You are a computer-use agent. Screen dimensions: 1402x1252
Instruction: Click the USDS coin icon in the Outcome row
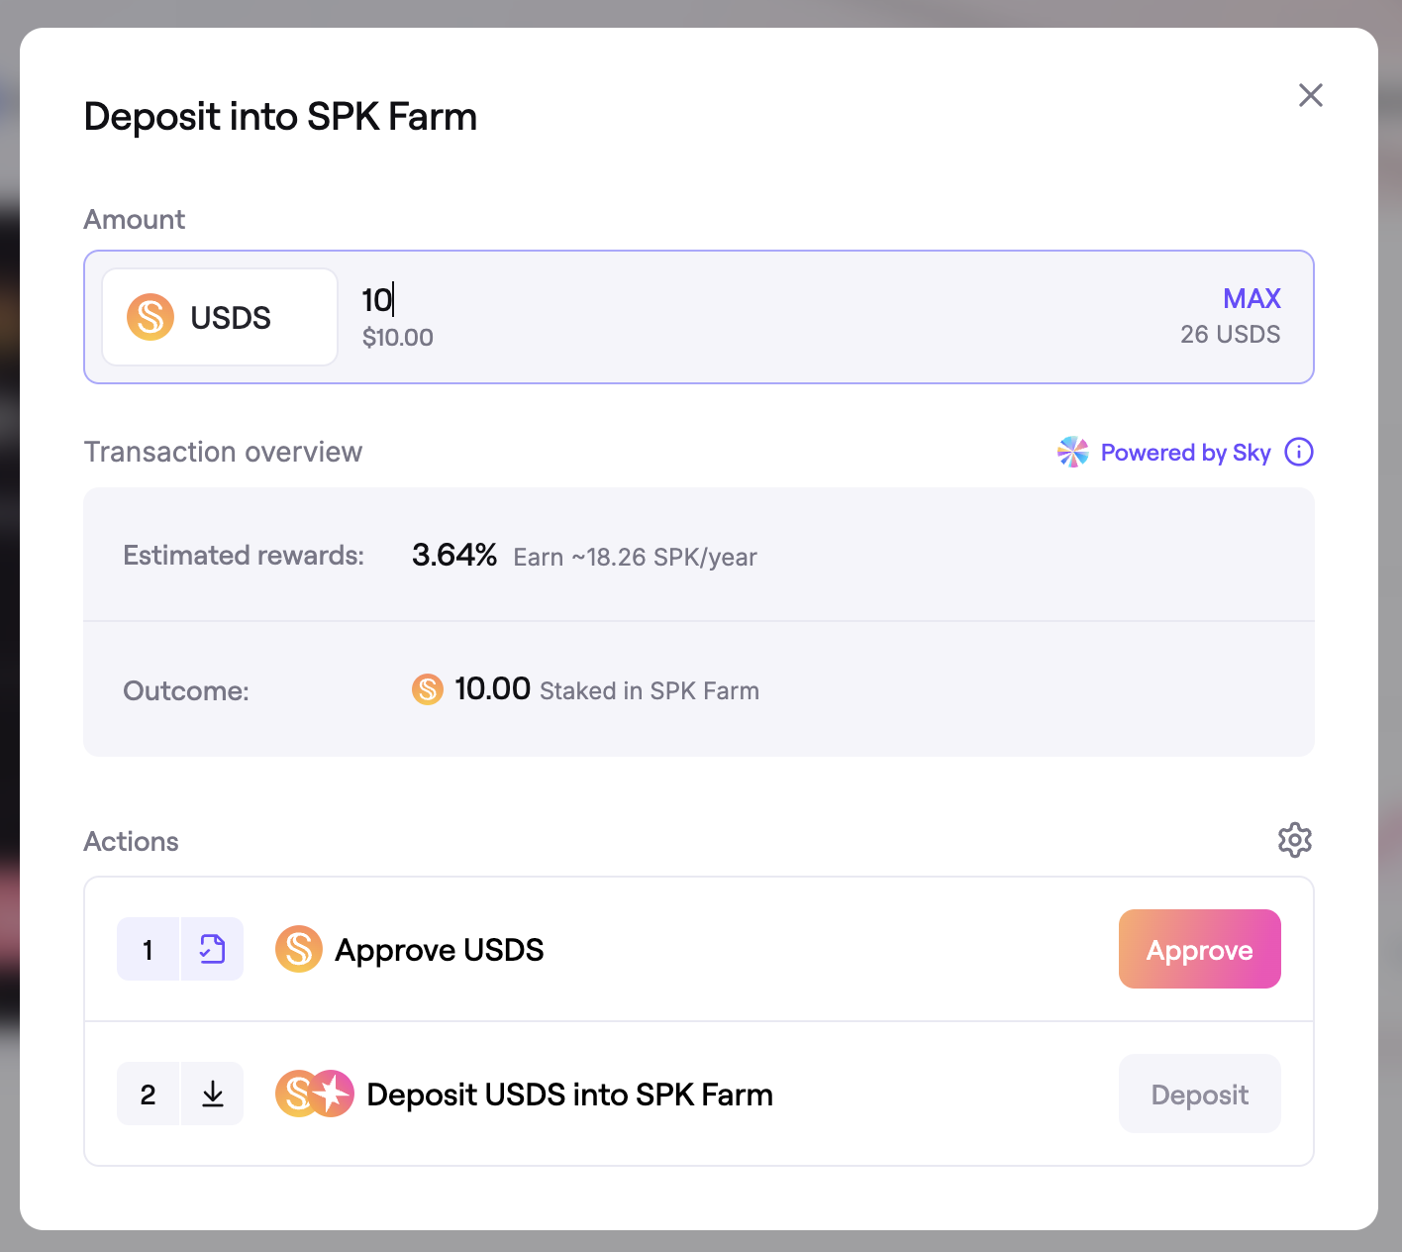(427, 689)
